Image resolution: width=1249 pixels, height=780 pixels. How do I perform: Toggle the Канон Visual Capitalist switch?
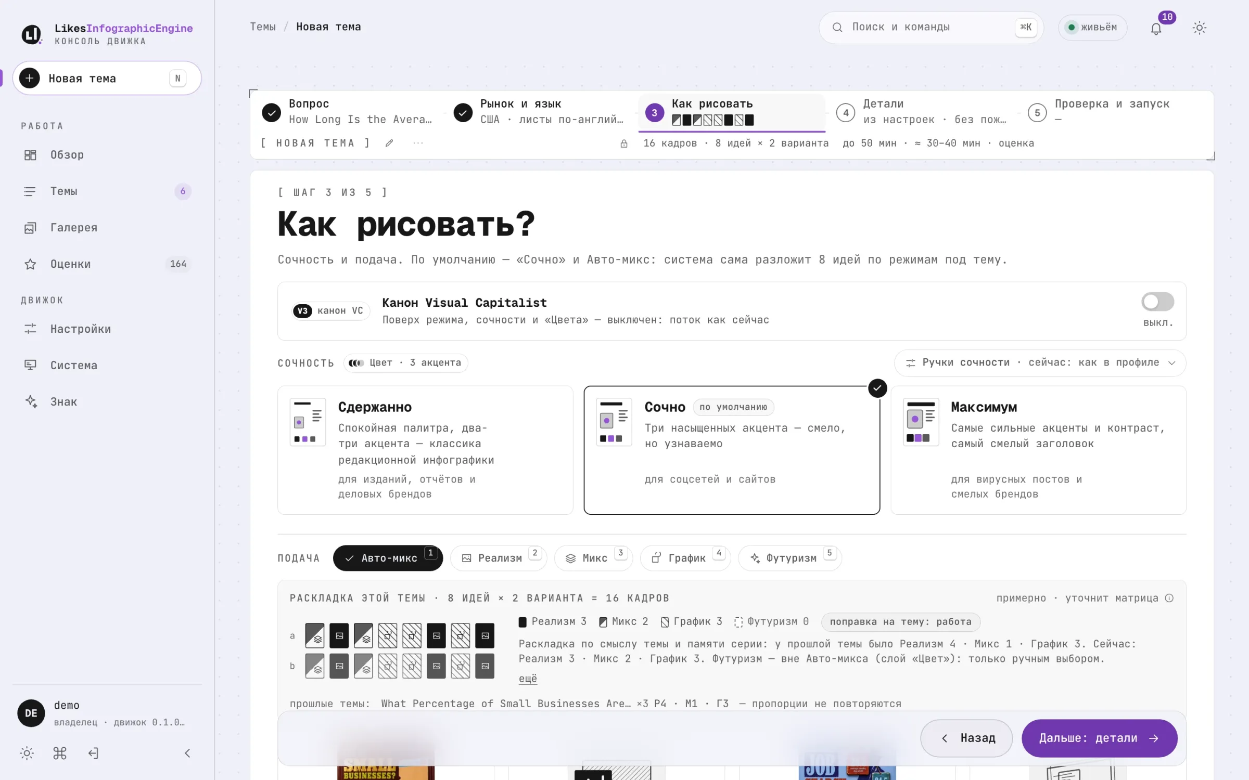(1157, 302)
